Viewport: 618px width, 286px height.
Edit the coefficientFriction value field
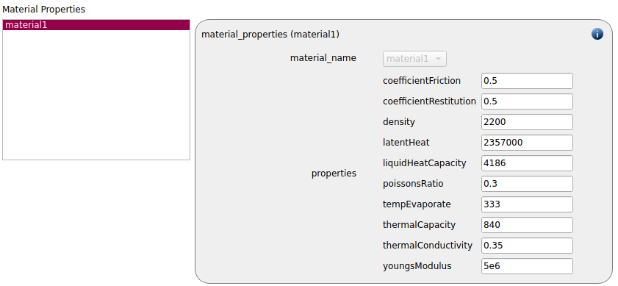tap(527, 81)
